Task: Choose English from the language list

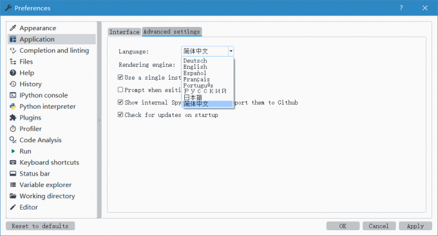Action: point(207,67)
